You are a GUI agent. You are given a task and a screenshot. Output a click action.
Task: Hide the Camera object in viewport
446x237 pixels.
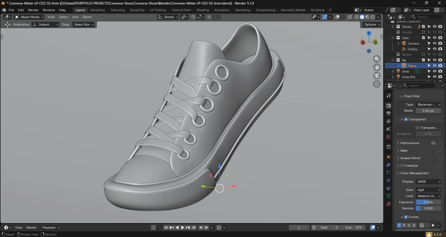[x=435, y=43]
